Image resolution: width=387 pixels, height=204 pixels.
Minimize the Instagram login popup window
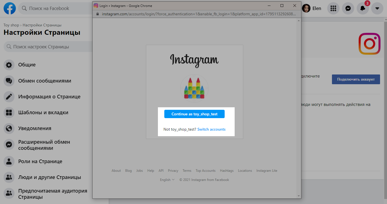coord(269,6)
